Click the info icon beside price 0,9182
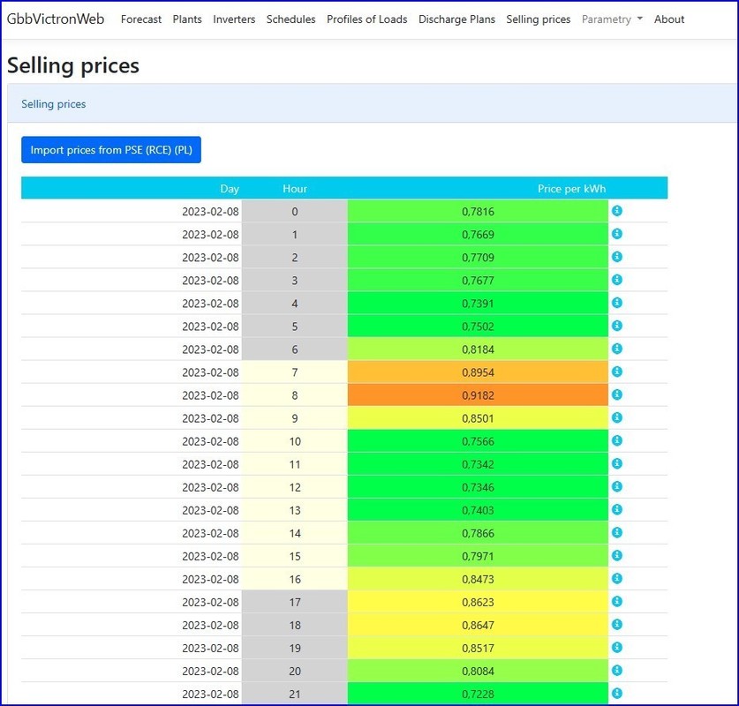The width and height of the screenshot is (739, 706). click(617, 394)
